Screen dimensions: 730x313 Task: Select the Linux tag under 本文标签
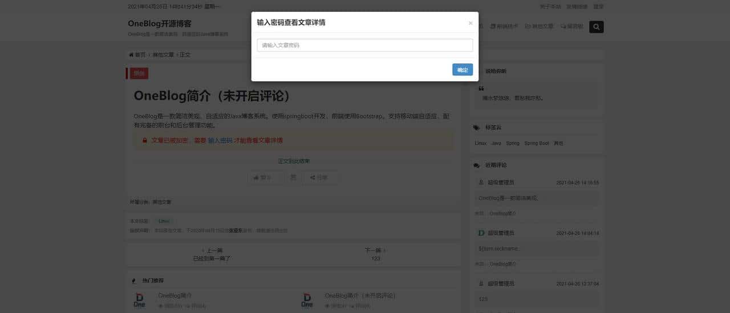(164, 221)
